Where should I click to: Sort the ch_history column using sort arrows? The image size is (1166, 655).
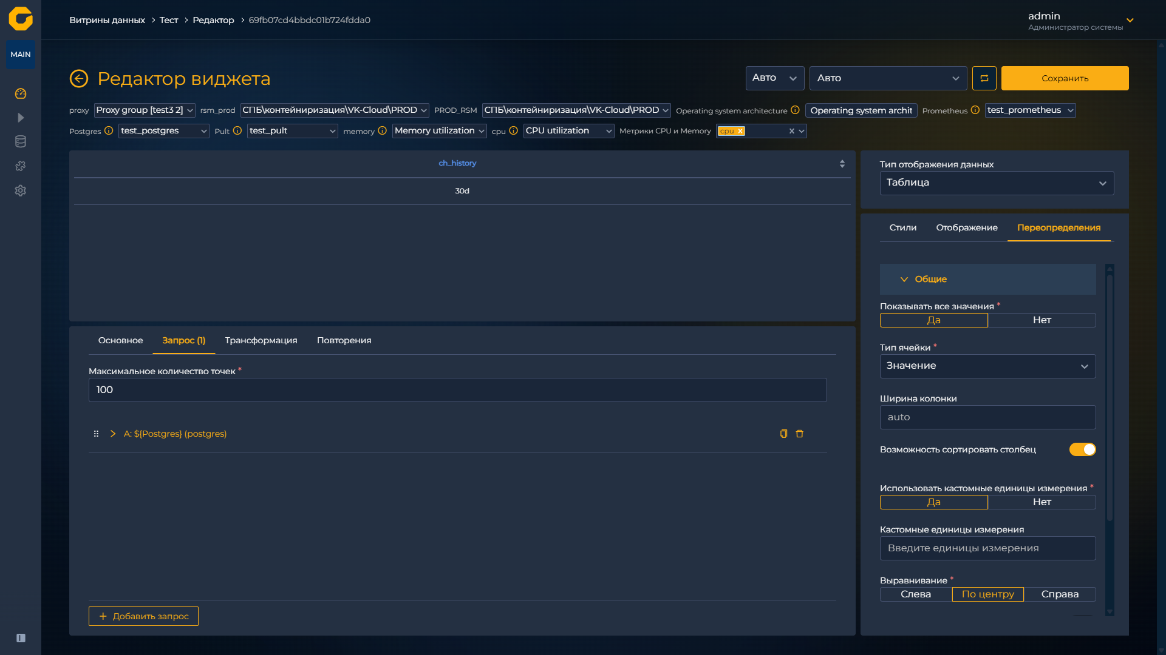(842, 164)
